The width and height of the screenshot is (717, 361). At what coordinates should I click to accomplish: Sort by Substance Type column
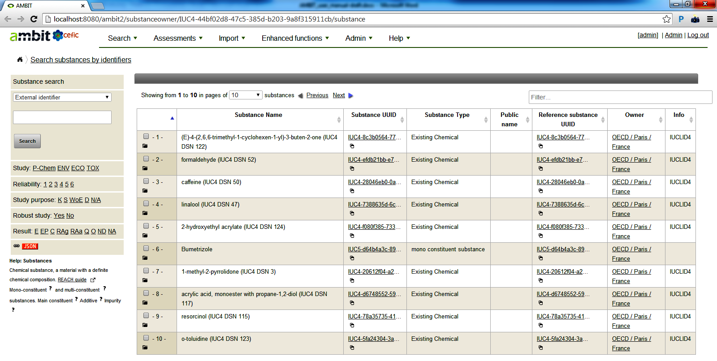click(x=449, y=119)
